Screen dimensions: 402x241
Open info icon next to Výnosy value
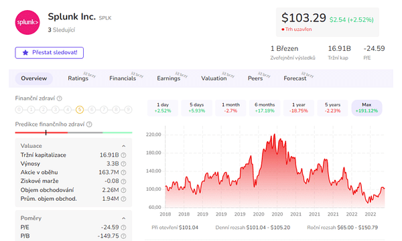123,164
